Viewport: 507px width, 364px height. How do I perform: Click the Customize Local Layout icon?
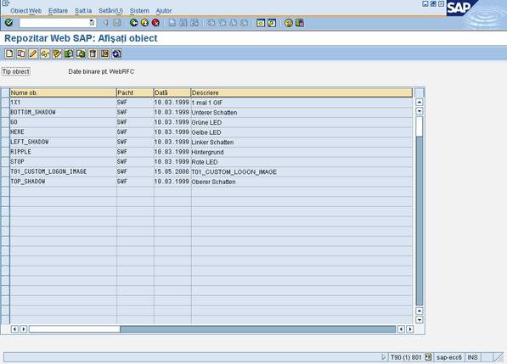click(300, 23)
